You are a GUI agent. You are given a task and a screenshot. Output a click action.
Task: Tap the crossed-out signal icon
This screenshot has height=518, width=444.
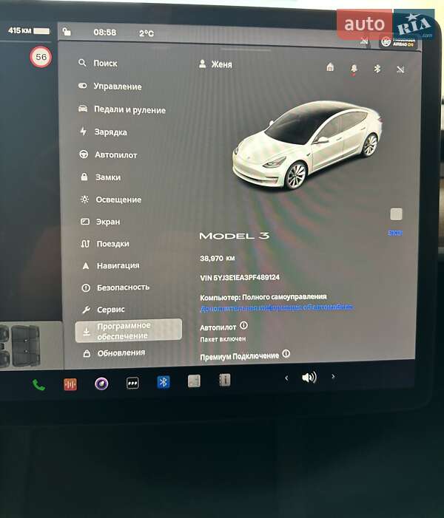point(400,69)
